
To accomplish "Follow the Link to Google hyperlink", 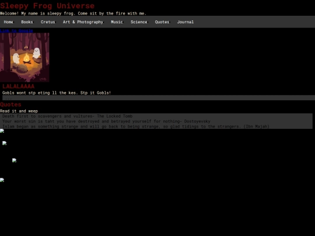I will pos(16,30).
